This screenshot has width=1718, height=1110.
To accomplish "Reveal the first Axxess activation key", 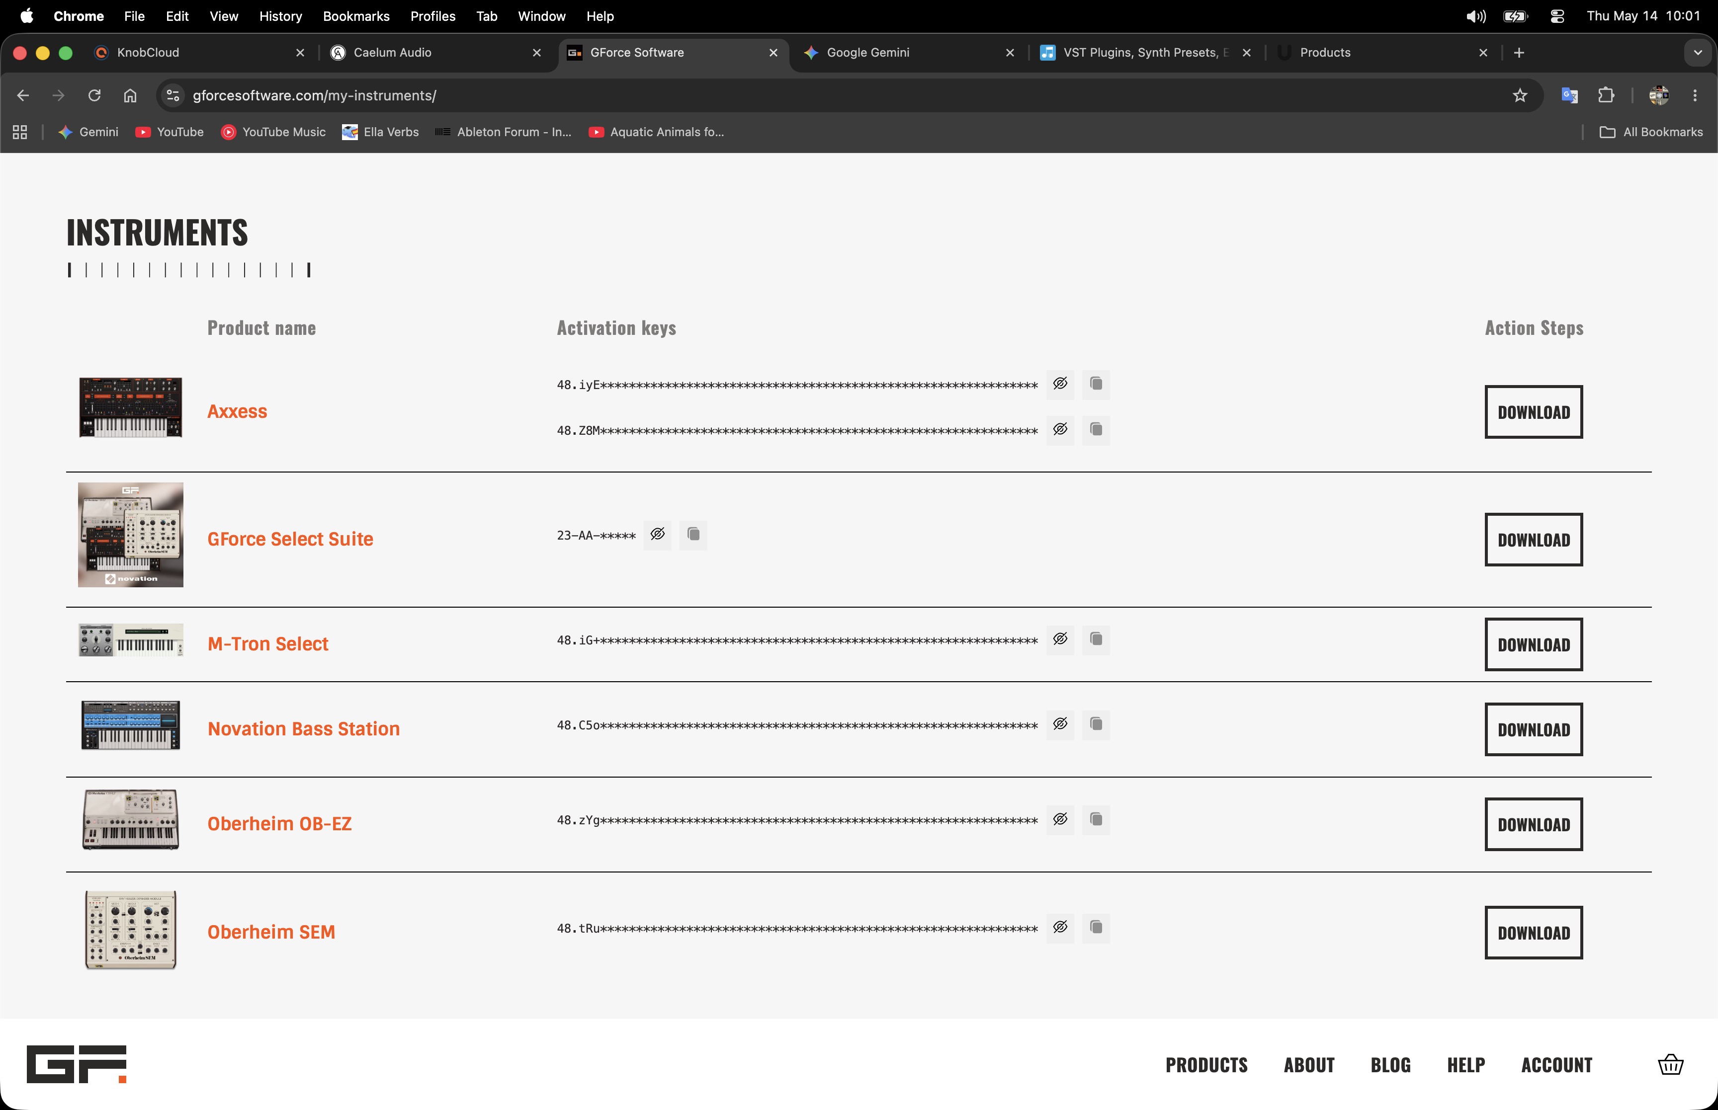I will 1060,384.
